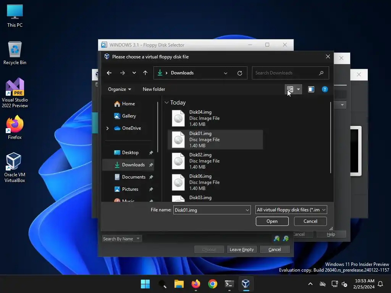Open the Search By Name dropdown

122,239
